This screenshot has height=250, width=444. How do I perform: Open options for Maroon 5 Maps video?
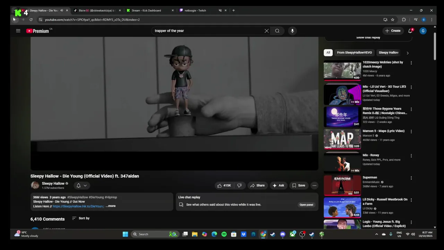click(411, 132)
